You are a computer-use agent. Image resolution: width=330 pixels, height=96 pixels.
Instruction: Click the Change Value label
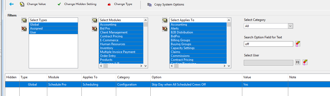pyautogui.click(x=36, y=4)
